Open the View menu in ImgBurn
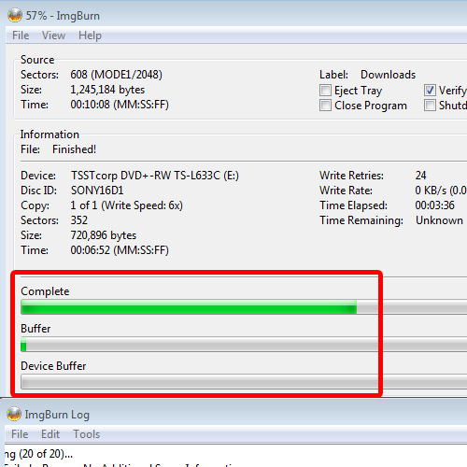 click(x=53, y=35)
